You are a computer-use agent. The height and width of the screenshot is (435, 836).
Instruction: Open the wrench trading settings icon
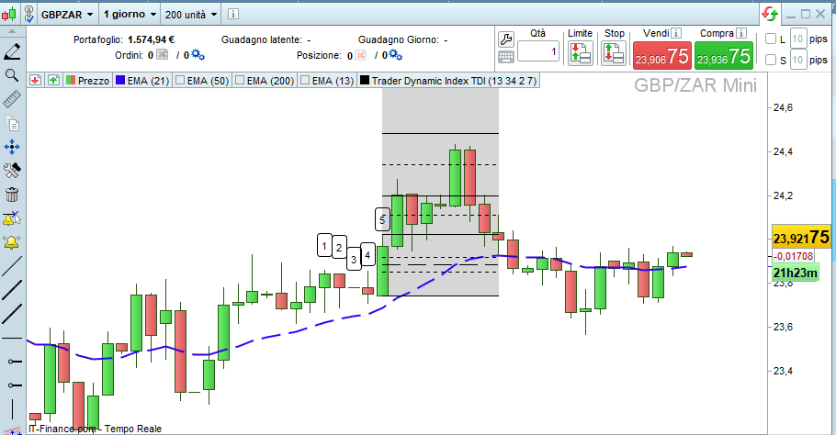[x=506, y=39]
